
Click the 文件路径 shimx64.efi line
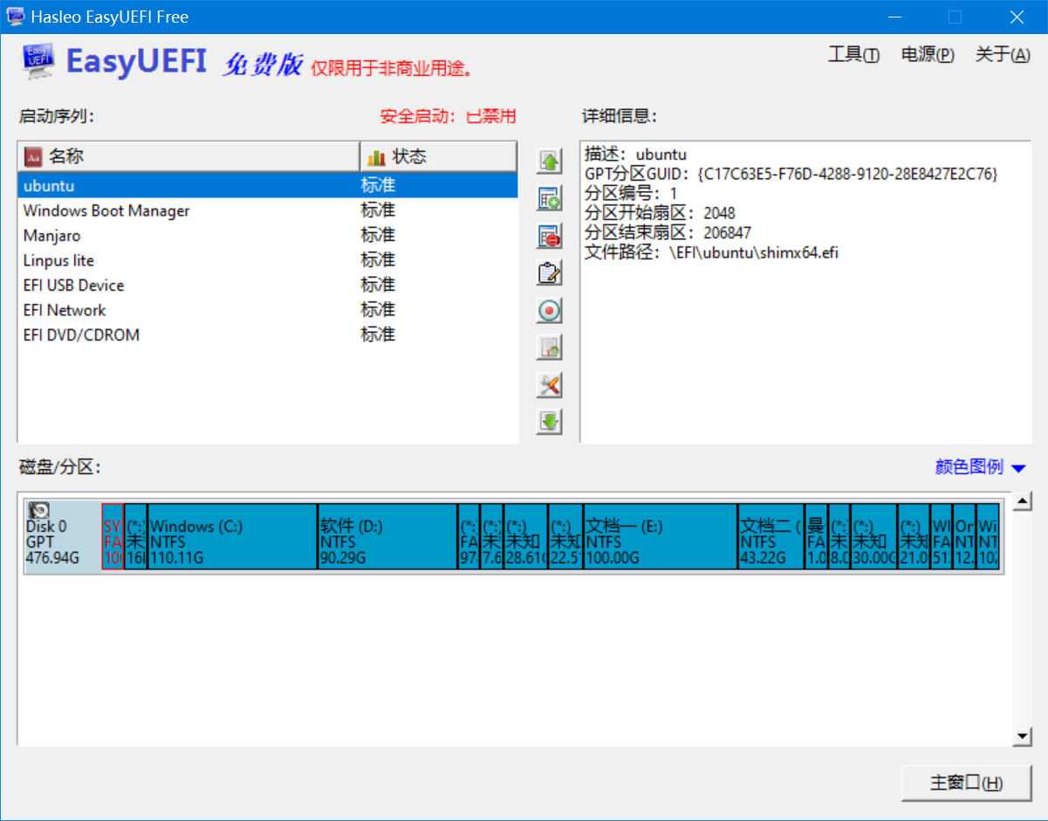711,253
